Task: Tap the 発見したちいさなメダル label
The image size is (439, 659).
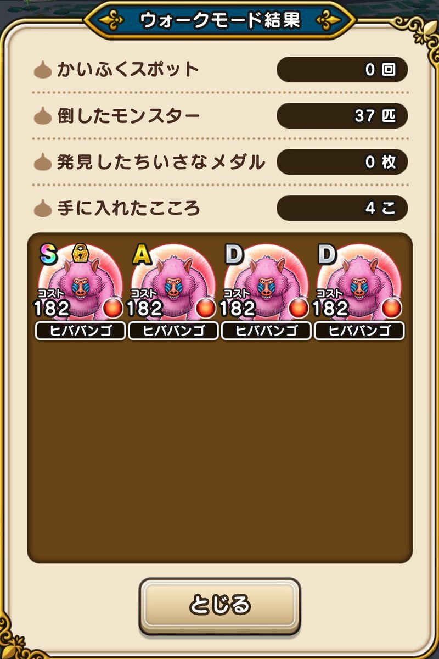Action: click(161, 163)
